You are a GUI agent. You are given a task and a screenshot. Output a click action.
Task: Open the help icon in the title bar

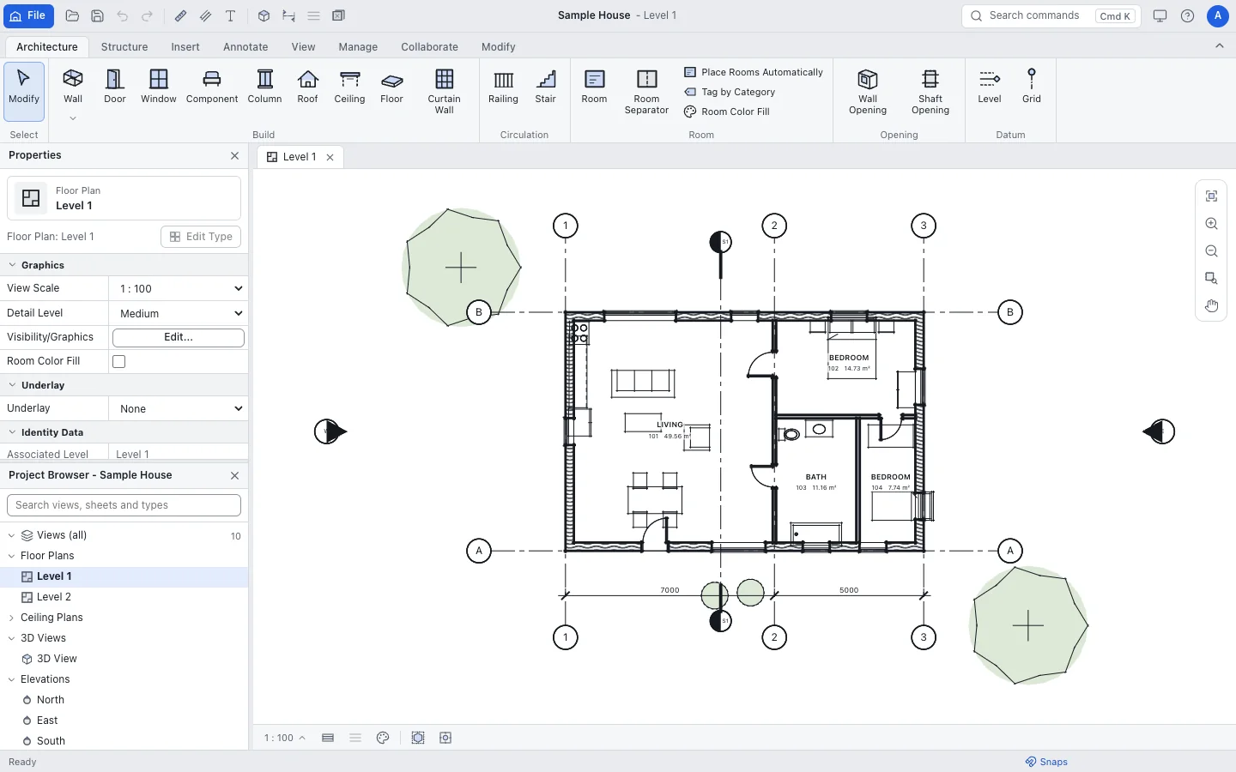click(1188, 16)
